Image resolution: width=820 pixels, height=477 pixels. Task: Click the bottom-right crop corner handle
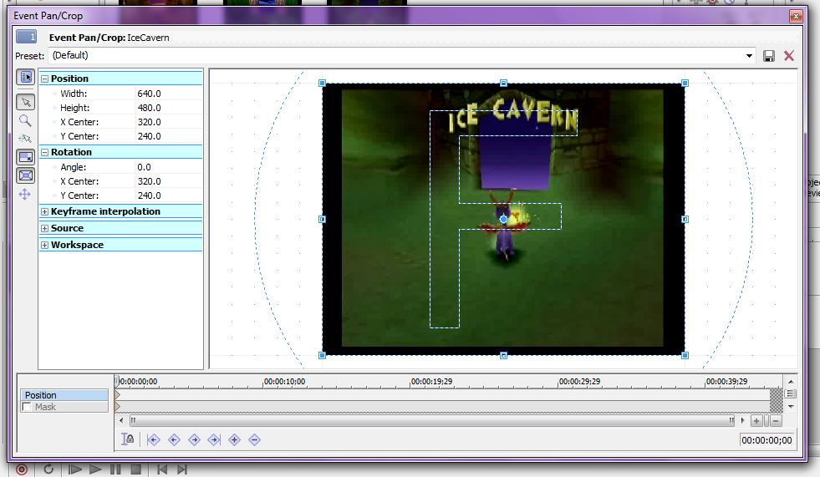coord(685,355)
